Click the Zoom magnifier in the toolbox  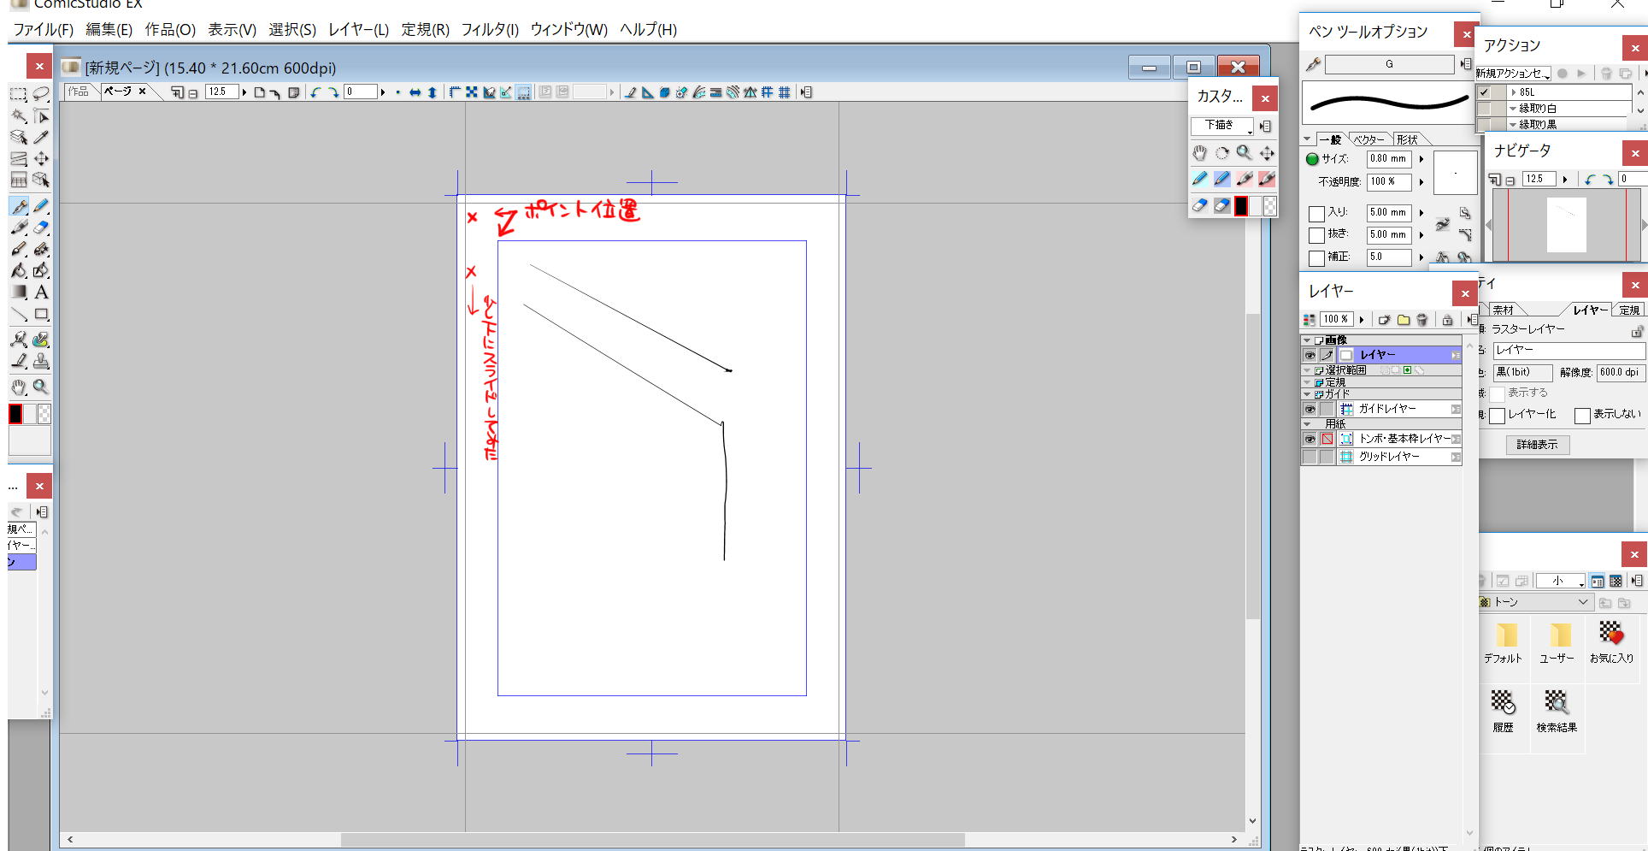tap(40, 387)
